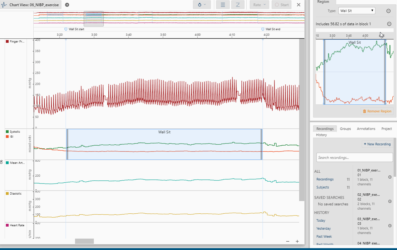
Task: Click the Wall Sit end annotation marker
Action: (263, 29)
